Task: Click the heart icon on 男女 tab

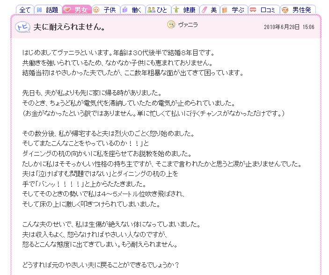Action: (x=67, y=10)
